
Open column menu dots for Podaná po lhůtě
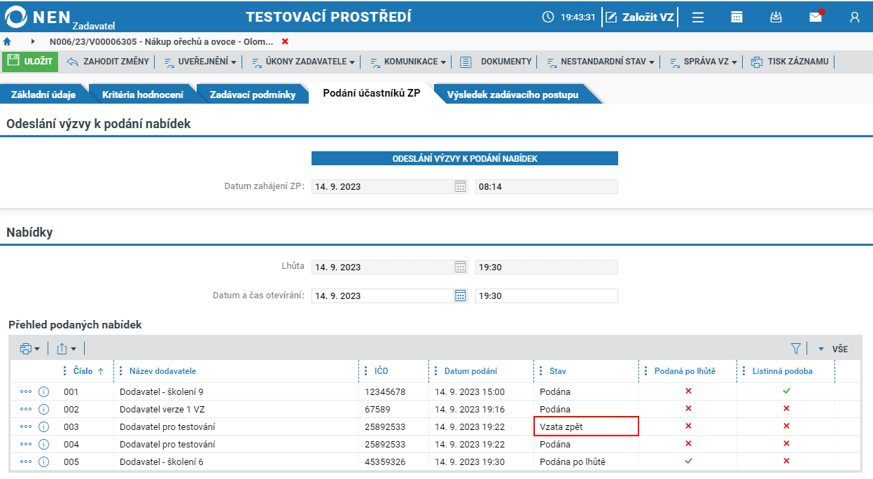[x=647, y=371]
